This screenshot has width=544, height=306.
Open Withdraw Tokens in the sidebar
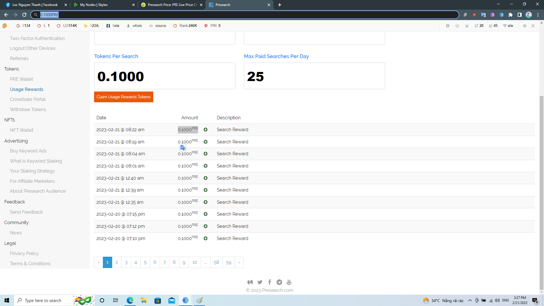pyautogui.click(x=28, y=109)
